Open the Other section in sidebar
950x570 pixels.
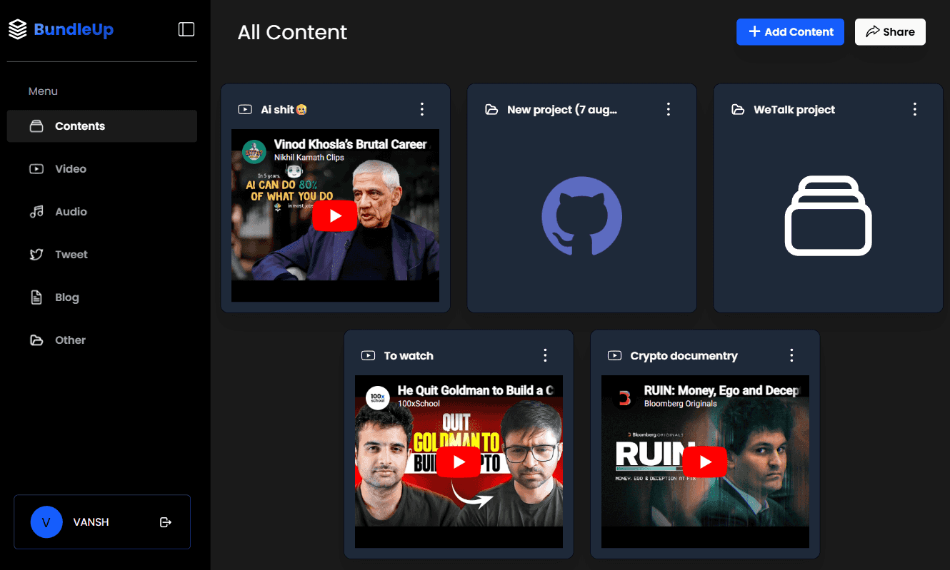[x=102, y=340]
